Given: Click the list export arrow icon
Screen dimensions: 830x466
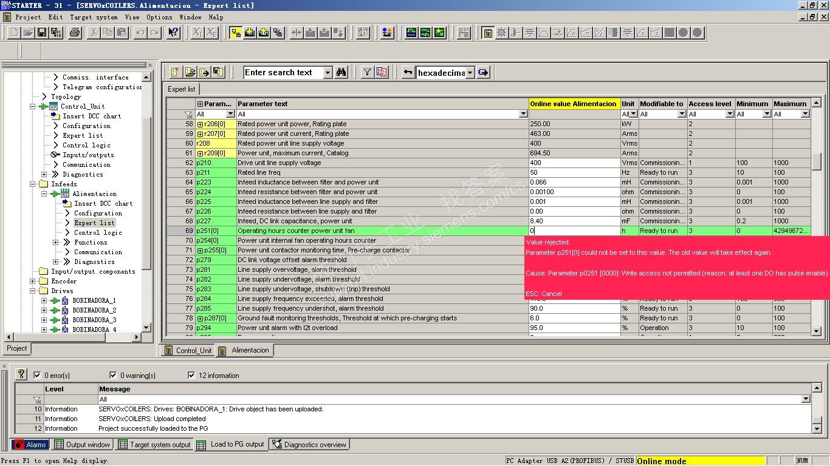Looking at the screenshot, I should pos(204,72).
